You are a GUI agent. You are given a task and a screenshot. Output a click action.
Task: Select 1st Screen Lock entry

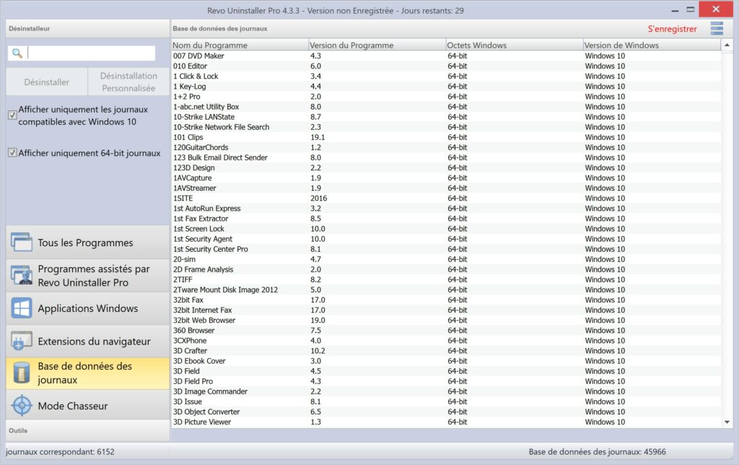click(446, 229)
